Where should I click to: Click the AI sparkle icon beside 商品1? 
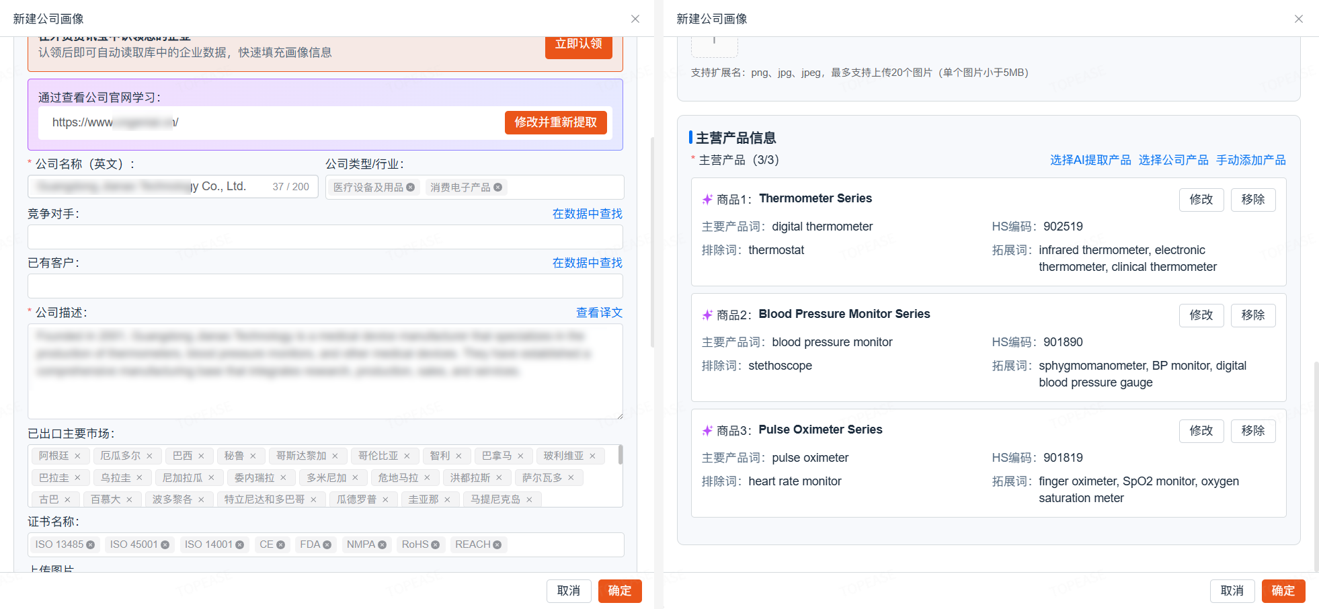[x=707, y=200]
